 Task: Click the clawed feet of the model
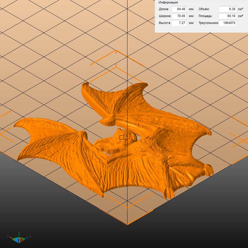169,193
